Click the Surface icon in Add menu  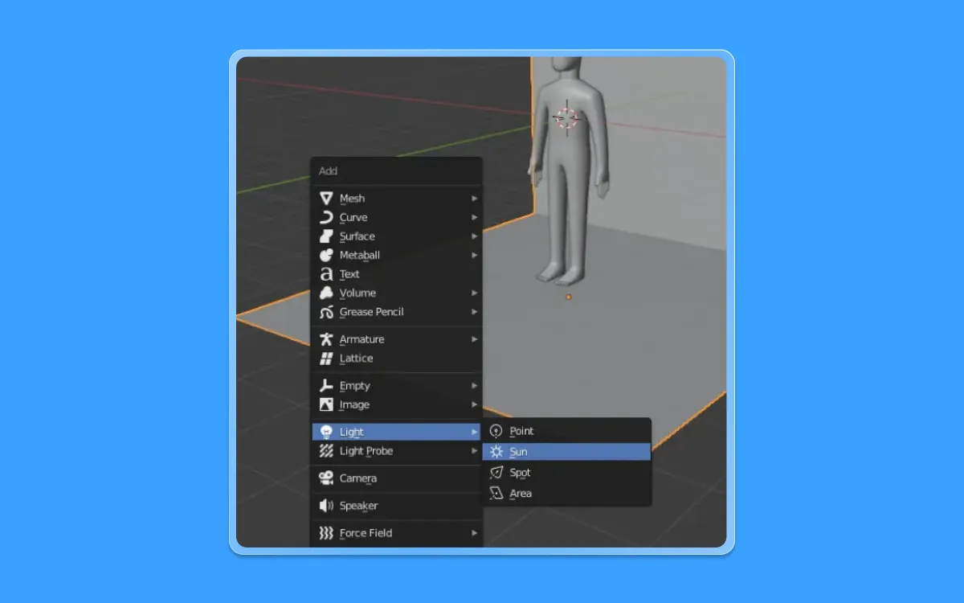point(326,236)
